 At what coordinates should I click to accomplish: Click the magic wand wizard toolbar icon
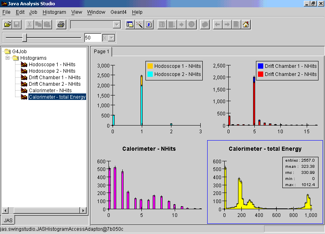(x=139, y=24)
